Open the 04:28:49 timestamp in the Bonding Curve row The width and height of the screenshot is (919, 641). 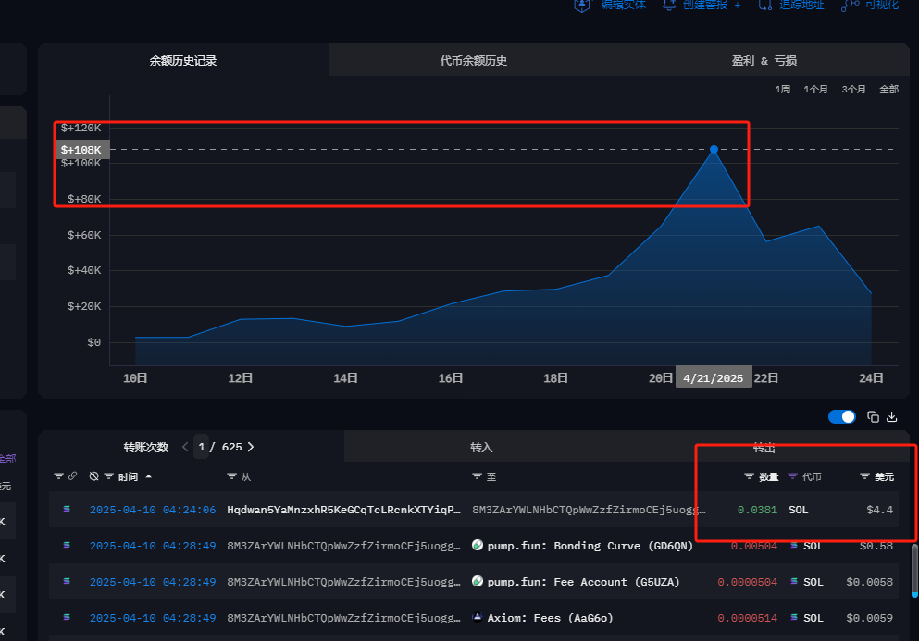153,546
